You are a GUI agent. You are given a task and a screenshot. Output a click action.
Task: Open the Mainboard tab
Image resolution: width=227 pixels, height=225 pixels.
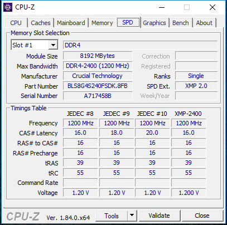click(x=71, y=23)
